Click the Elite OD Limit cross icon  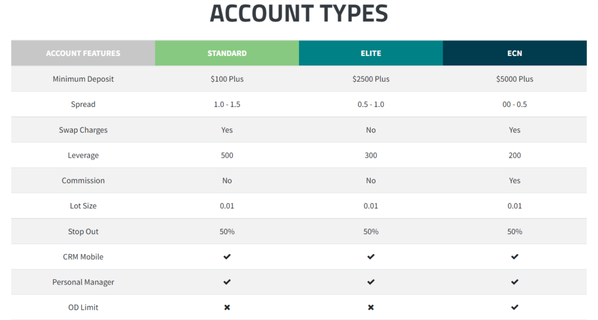[x=371, y=307]
